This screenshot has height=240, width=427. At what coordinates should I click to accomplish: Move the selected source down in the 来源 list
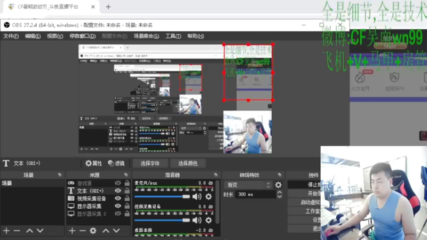116,231
